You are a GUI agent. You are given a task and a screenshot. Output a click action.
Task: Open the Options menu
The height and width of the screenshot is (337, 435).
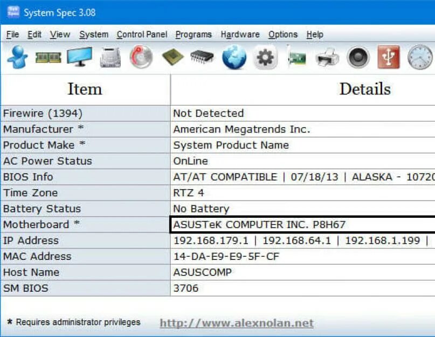pos(282,35)
